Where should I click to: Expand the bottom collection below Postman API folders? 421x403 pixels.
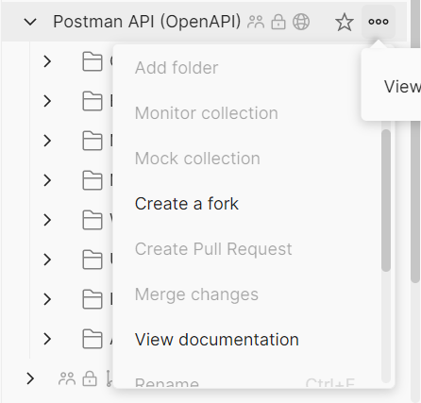pyautogui.click(x=30, y=378)
